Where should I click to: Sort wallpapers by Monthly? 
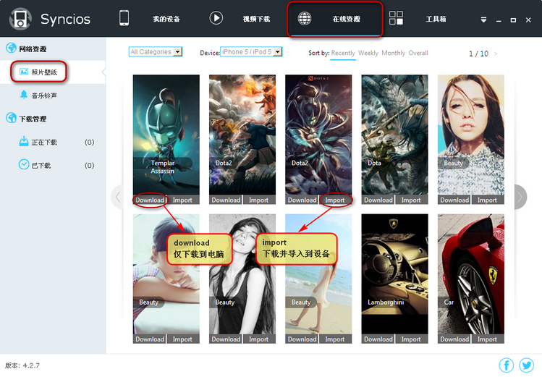(394, 53)
